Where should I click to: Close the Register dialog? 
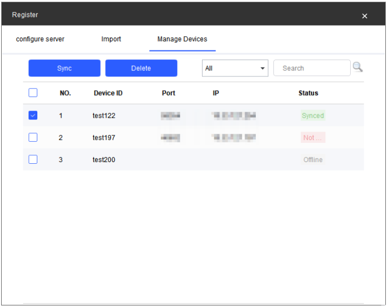[364, 16]
